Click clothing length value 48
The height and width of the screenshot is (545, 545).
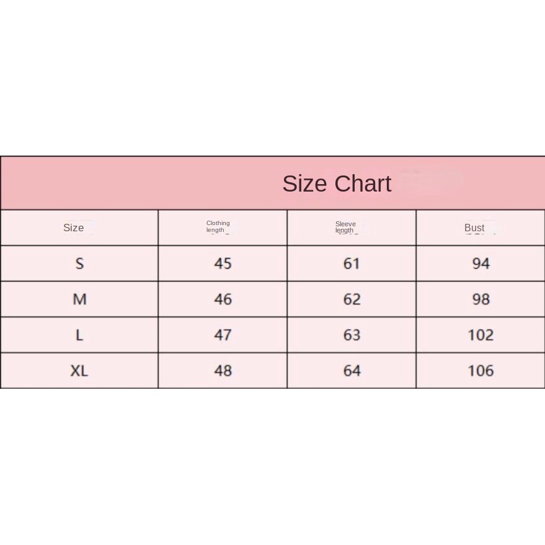click(223, 371)
